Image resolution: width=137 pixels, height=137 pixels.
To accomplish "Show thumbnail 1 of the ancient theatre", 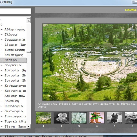I will [43, 118].
